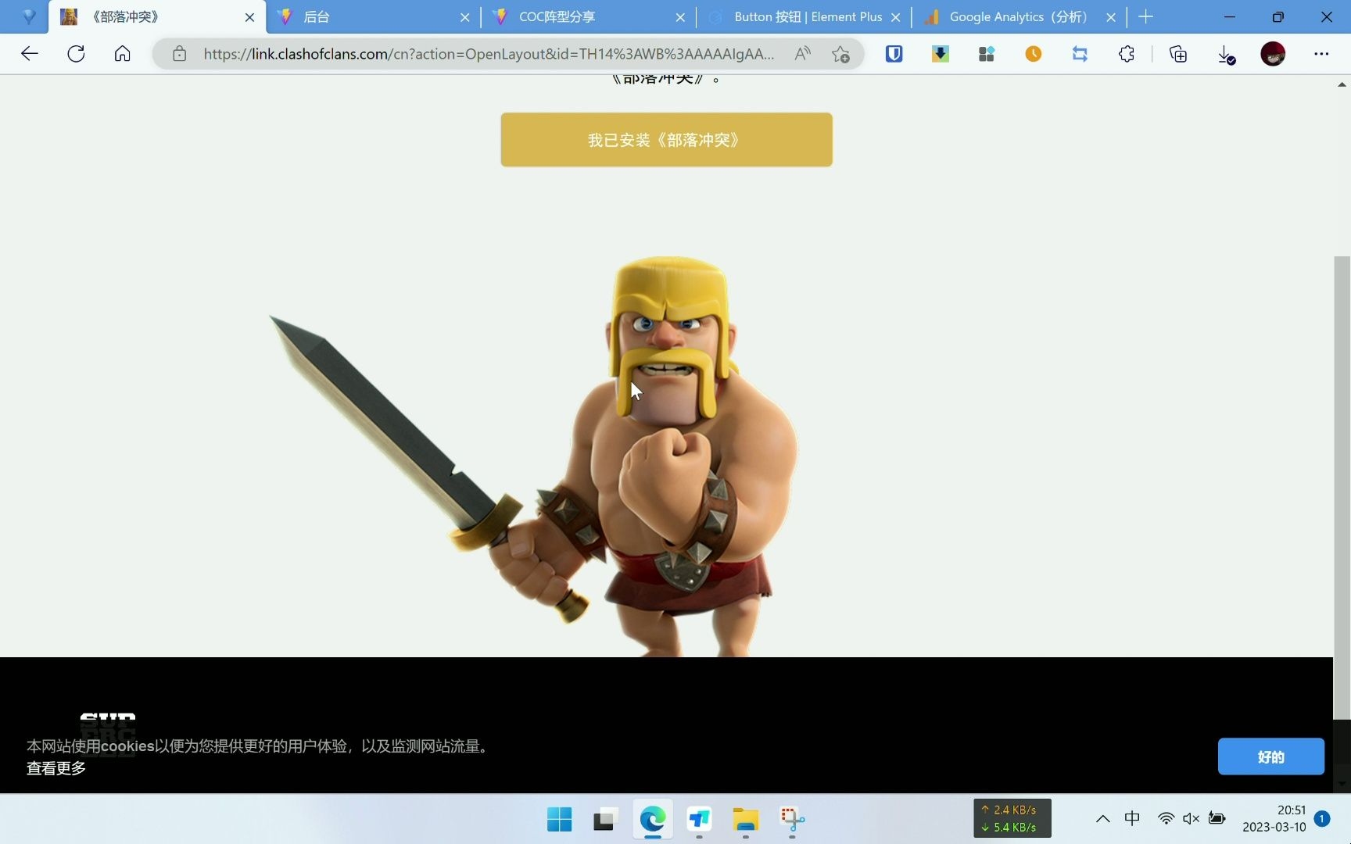Open File Explorer from taskbar
Image resolution: width=1351 pixels, height=844 pixels.
coord(746,819)
